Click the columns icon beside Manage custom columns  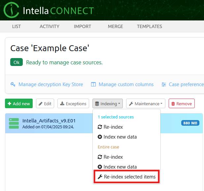click(x=93, y=84)
